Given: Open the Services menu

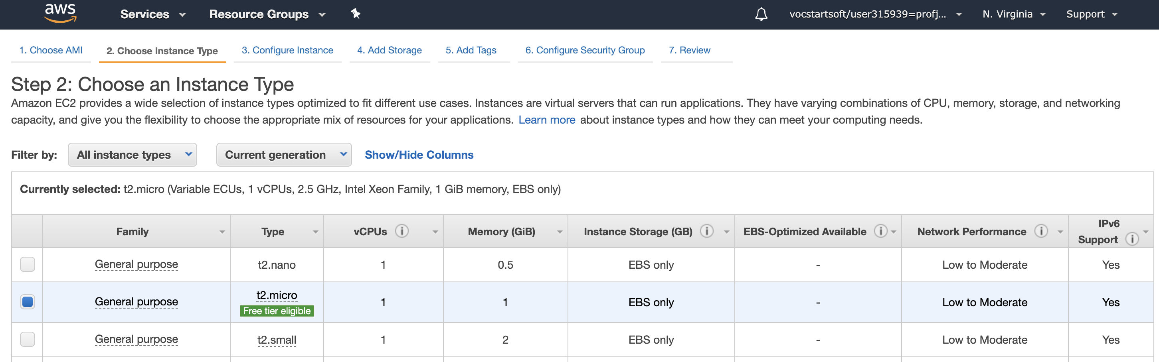Looking at the screenshot, I should (x=153, y=14).
